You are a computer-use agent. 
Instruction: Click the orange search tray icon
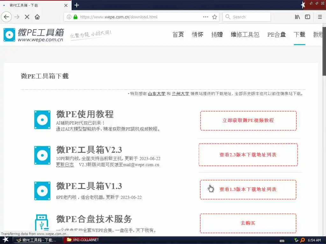coord(302,240)
